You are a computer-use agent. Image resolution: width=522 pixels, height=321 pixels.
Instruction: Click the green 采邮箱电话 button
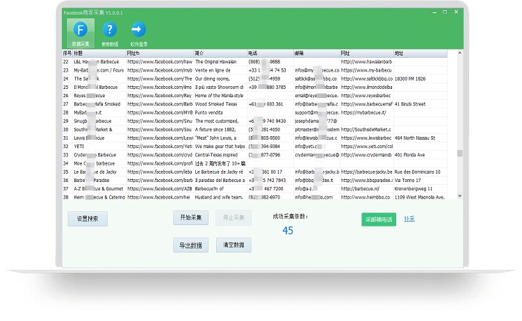[379, 220]
